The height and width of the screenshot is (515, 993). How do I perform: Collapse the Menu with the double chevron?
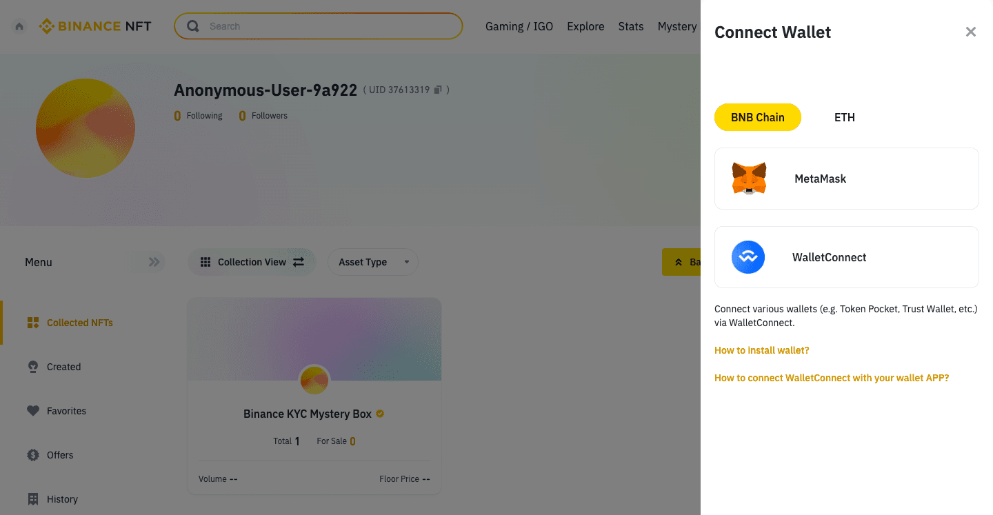point(153,262)
